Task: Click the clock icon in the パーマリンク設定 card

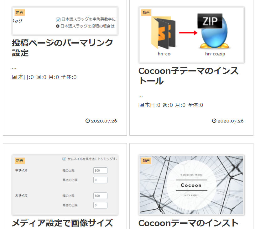Action: tap(87, 121)
